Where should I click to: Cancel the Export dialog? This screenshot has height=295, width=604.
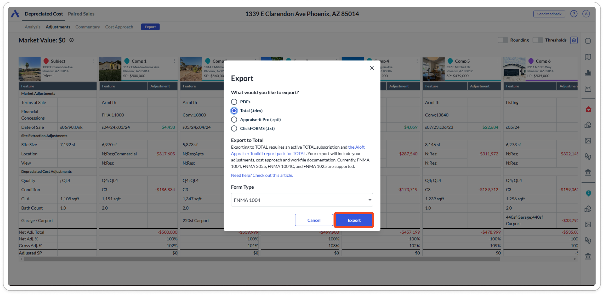point(314,220)
